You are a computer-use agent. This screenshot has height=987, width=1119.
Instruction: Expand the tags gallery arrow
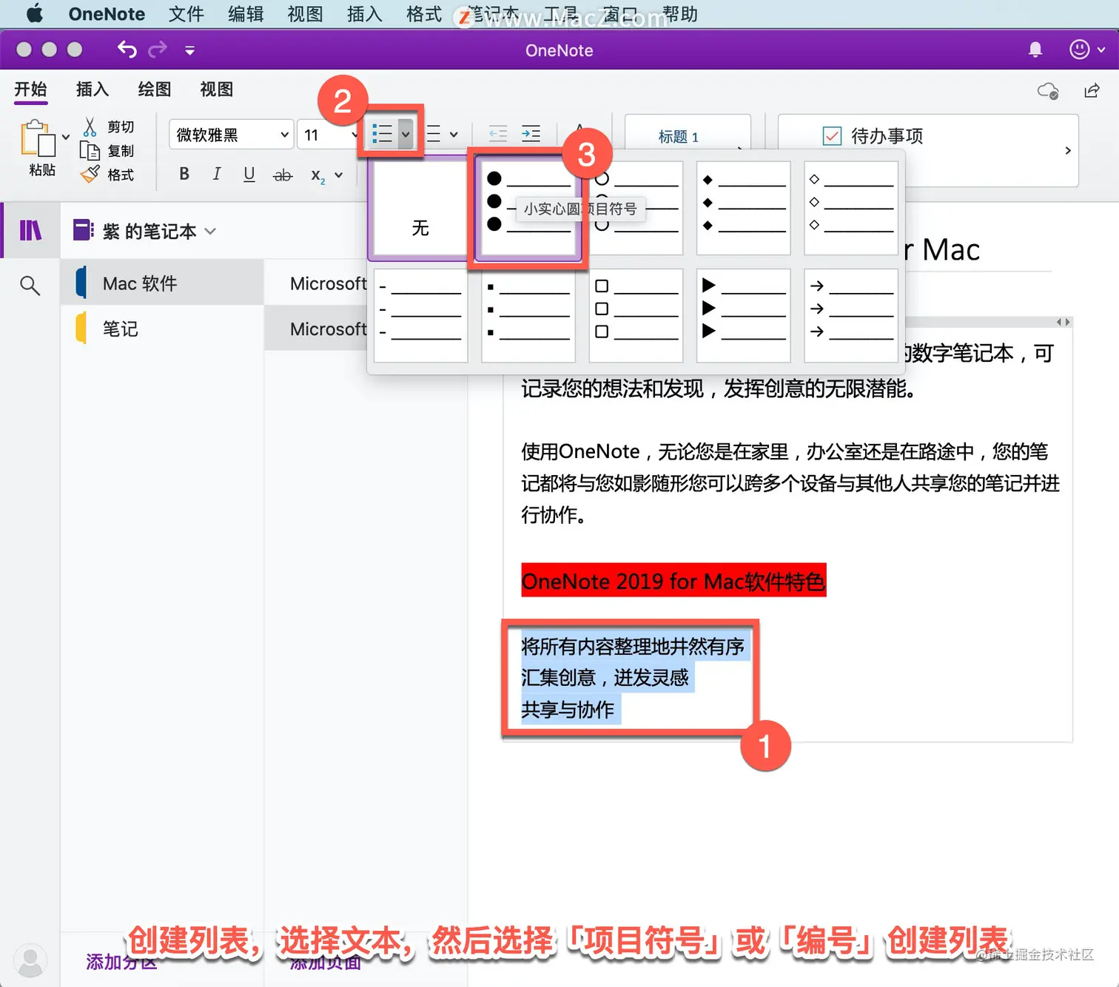1068,151
